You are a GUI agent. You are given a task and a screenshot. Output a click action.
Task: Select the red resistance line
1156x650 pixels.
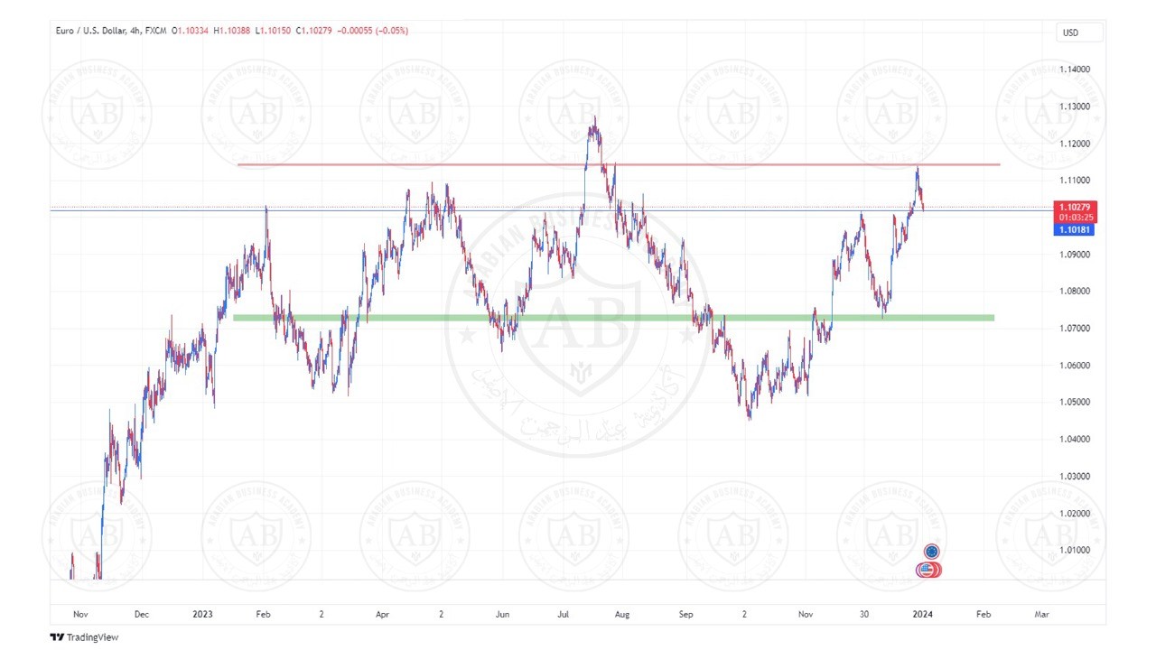(x=452, y=164)
